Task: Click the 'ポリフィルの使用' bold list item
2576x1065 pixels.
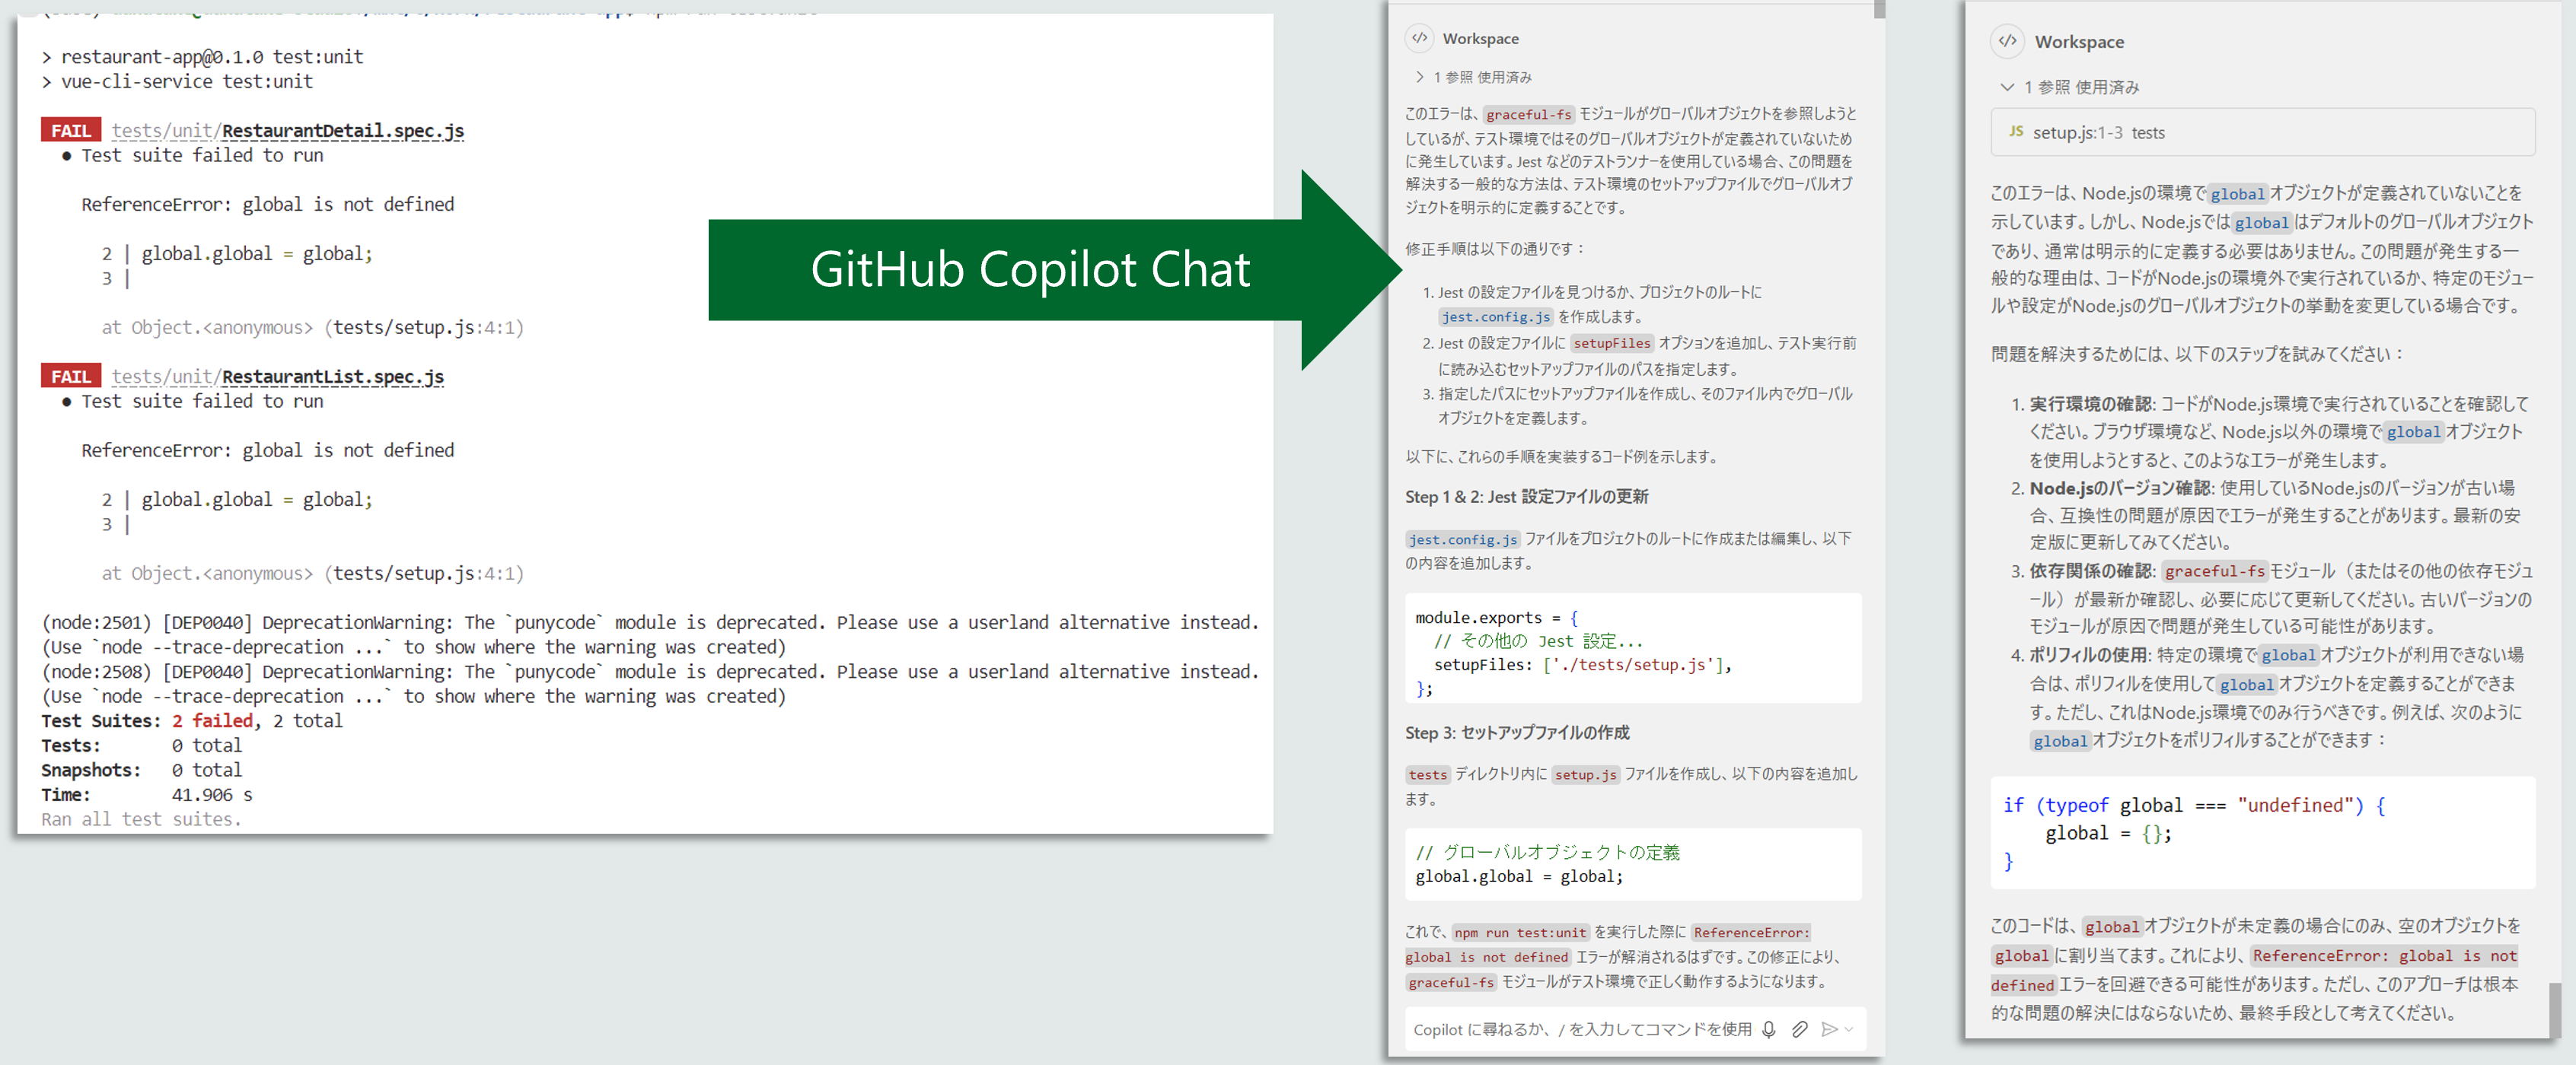Action: (2088, 654)
